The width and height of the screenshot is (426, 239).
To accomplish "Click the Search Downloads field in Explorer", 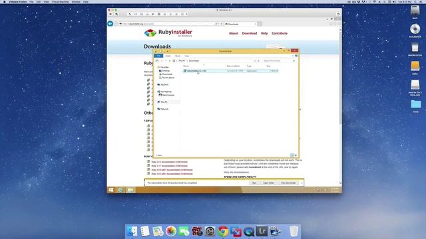I will [x=279, y=60].
